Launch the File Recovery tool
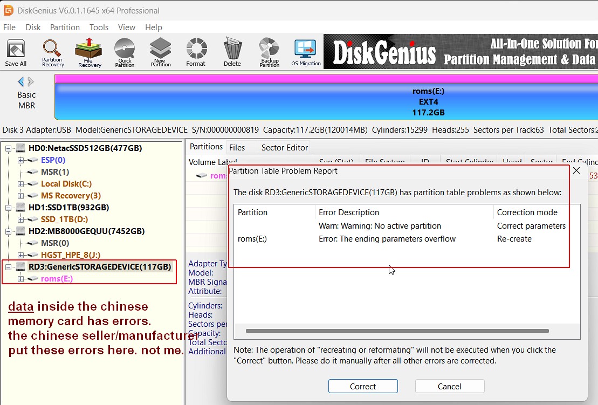This screenshot has height=405, width=598. point(89,53)
